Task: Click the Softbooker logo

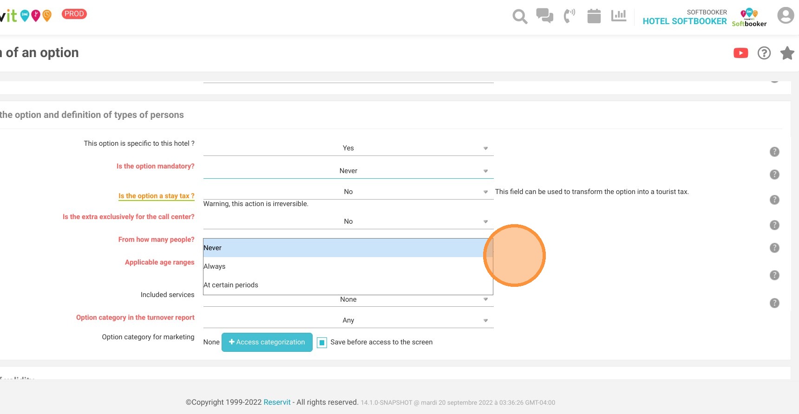Action: point(749,18)
